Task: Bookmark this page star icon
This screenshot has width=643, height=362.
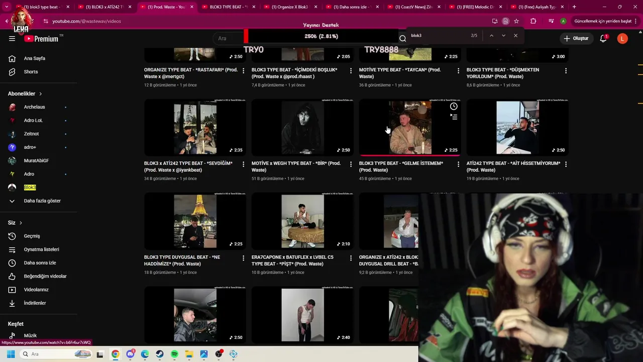Action: (x=516, y=21)
